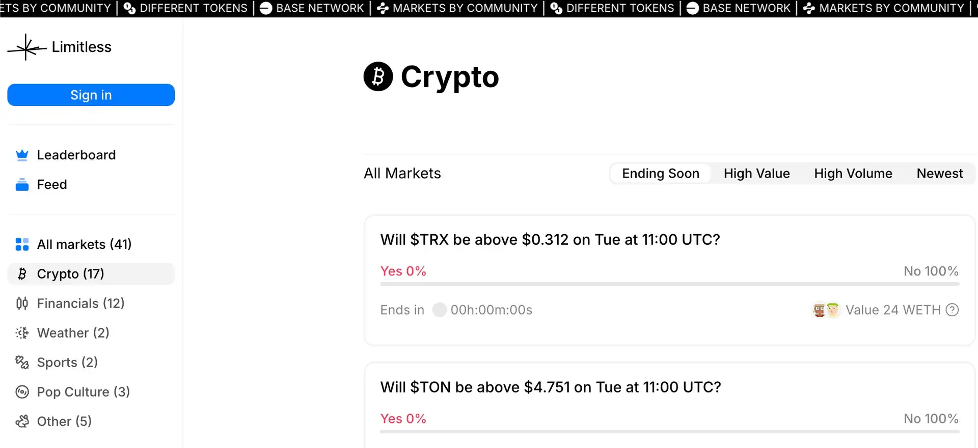Screen dimensions: 978x448
Task: Open the $TON above $4.751 market
Action: pyautogui.click(x=550, y=387)
